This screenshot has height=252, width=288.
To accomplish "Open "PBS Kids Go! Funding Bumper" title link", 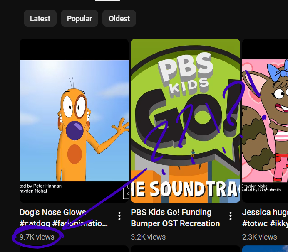I will pyautogui.click(x=171, y=213).
